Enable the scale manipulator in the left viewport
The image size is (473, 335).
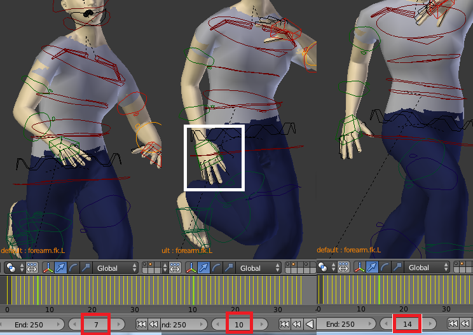[86, 268]
